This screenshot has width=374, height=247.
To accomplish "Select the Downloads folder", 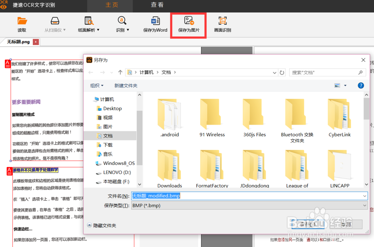I will coord(169,168).
